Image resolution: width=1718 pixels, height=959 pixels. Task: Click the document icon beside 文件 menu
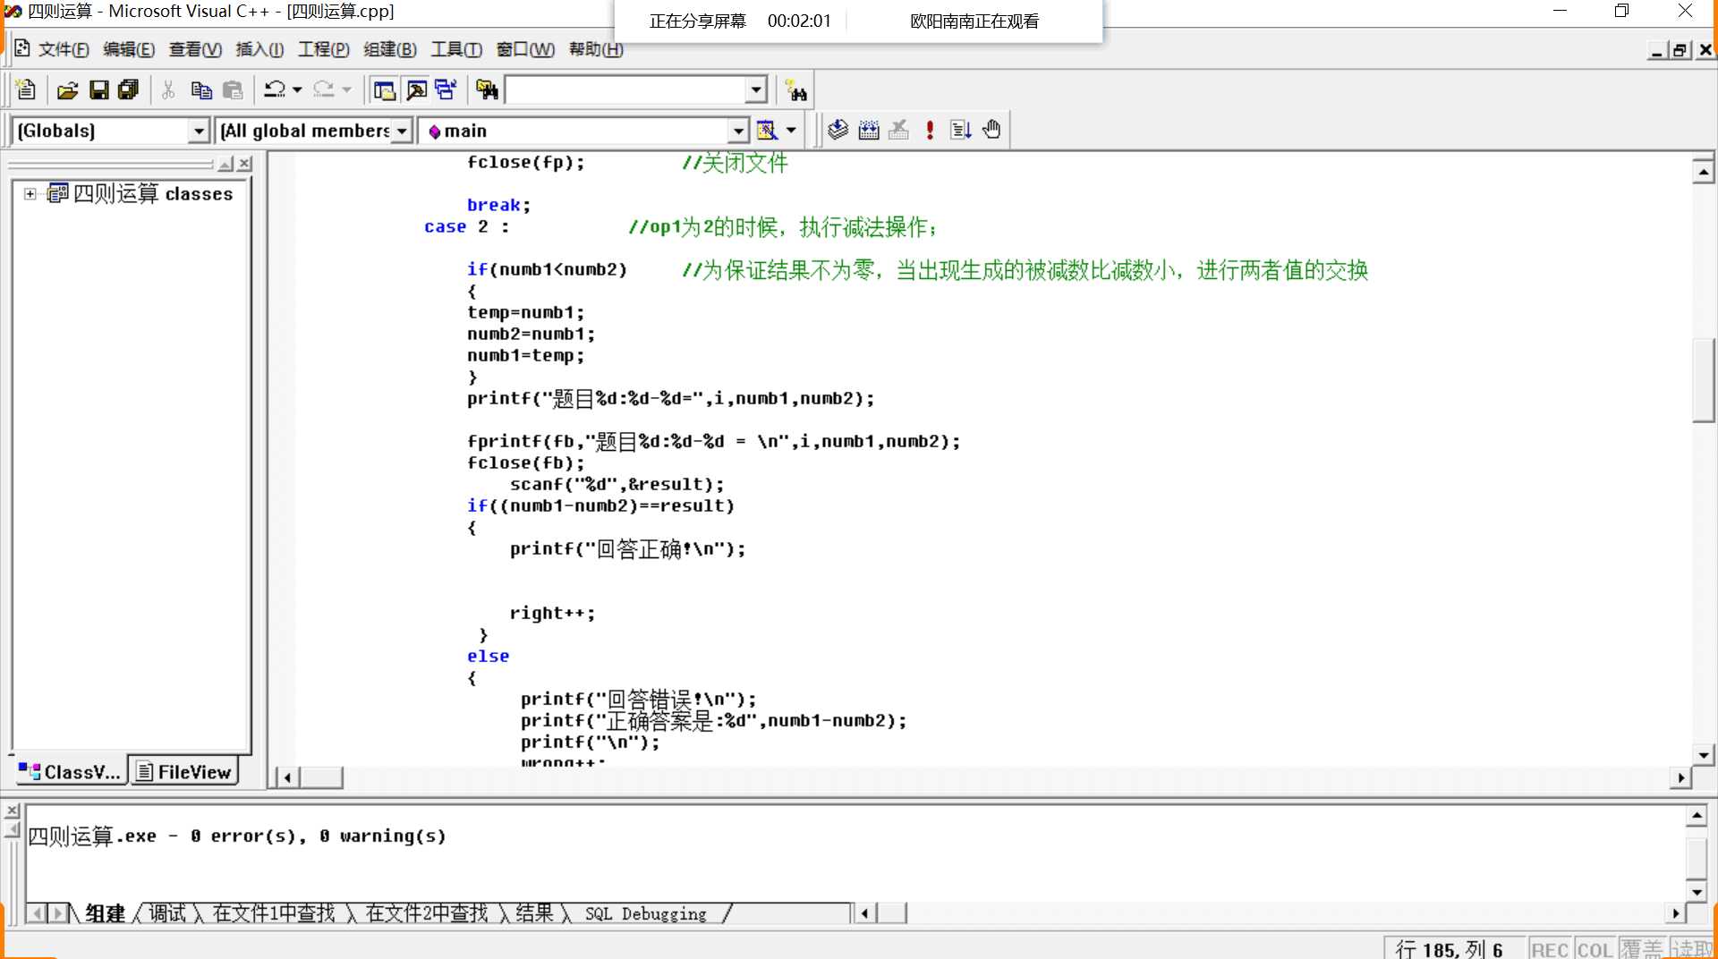click(22, 49)
